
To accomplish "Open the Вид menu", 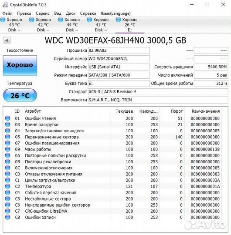I will pos(58,13).
